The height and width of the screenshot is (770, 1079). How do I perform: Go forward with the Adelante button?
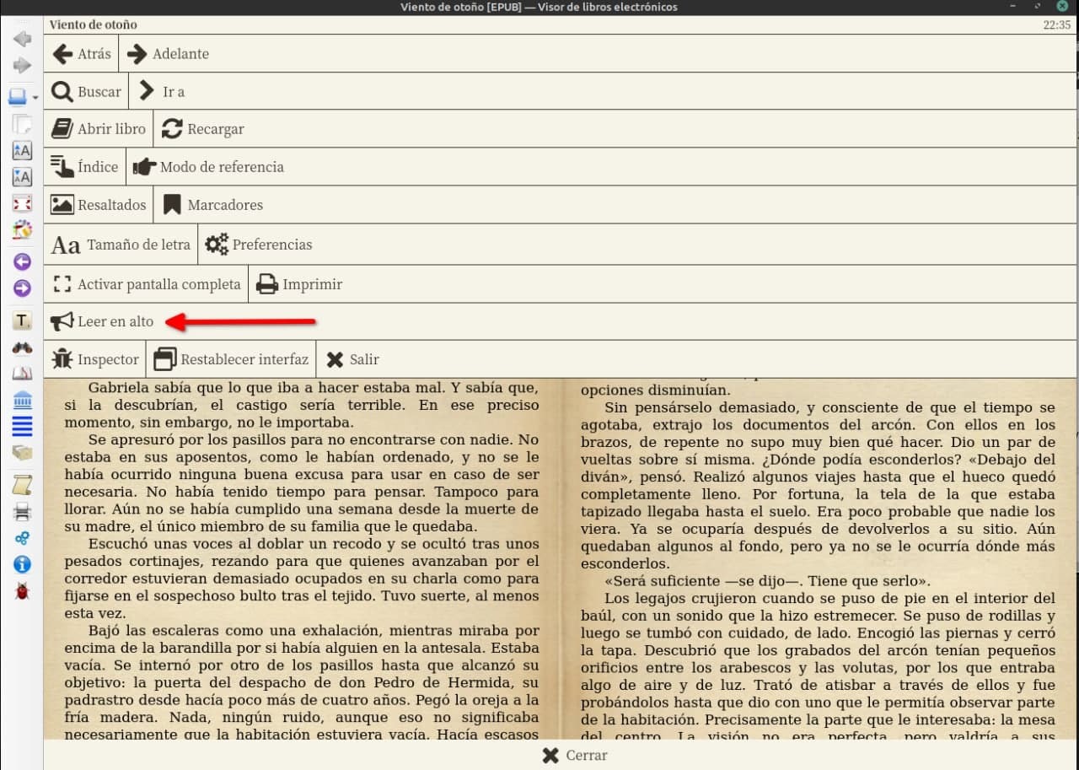[x=167, y=53]
